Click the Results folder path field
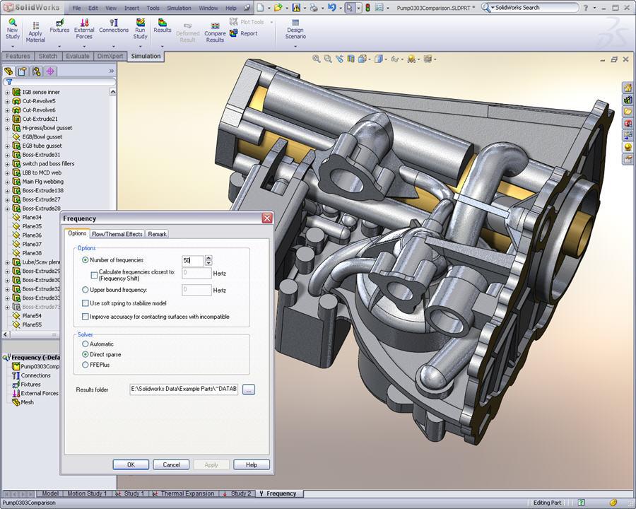 point(184,389)
